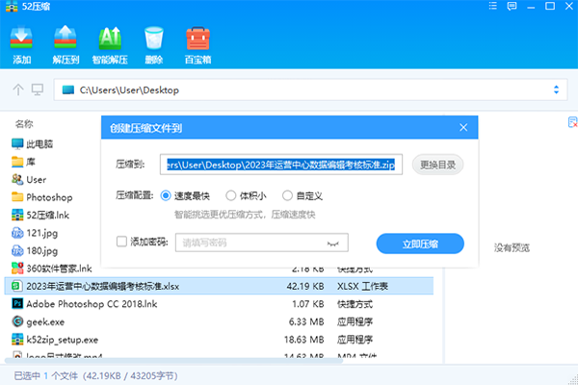The image size is (578, 385).
Task: Enable the 添加密码 checkbox
Action: coord(120,244)
